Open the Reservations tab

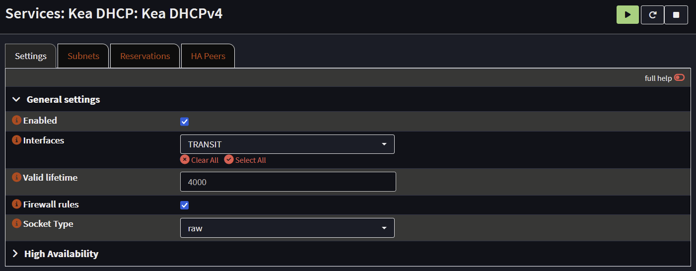point(145,56)
